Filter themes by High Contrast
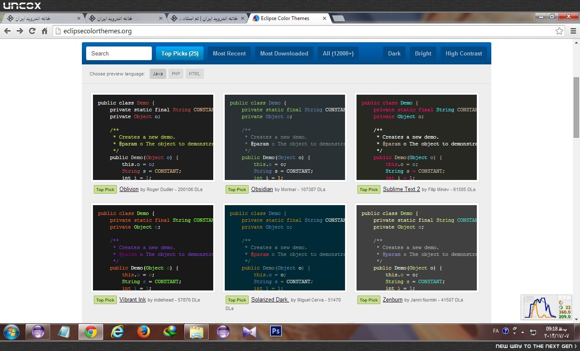Image resolution: width=580 pixels, height=351 pixels. [464, 53]
